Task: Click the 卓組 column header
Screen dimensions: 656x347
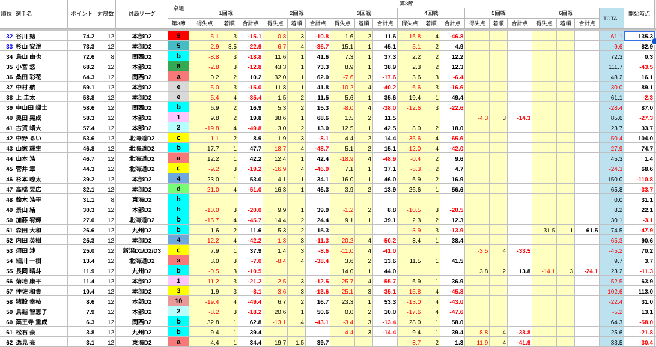Action: 178,8
